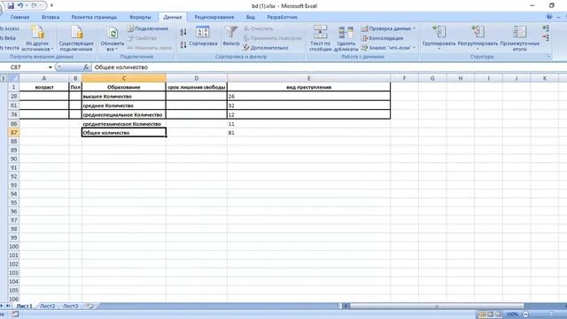Screen dimensions: 567x319
Task: Select column E header
Action: [309, 78]
